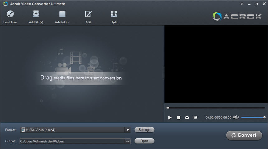
Task: Choose the Add folder icon
Action: click(x=62, y=14)
